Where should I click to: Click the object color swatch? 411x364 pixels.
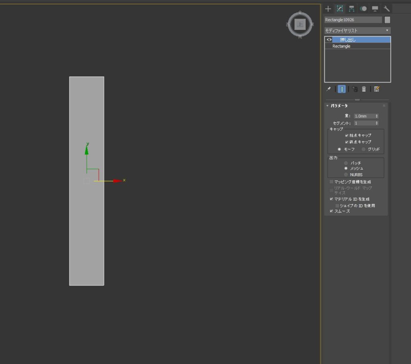[387, 20]
